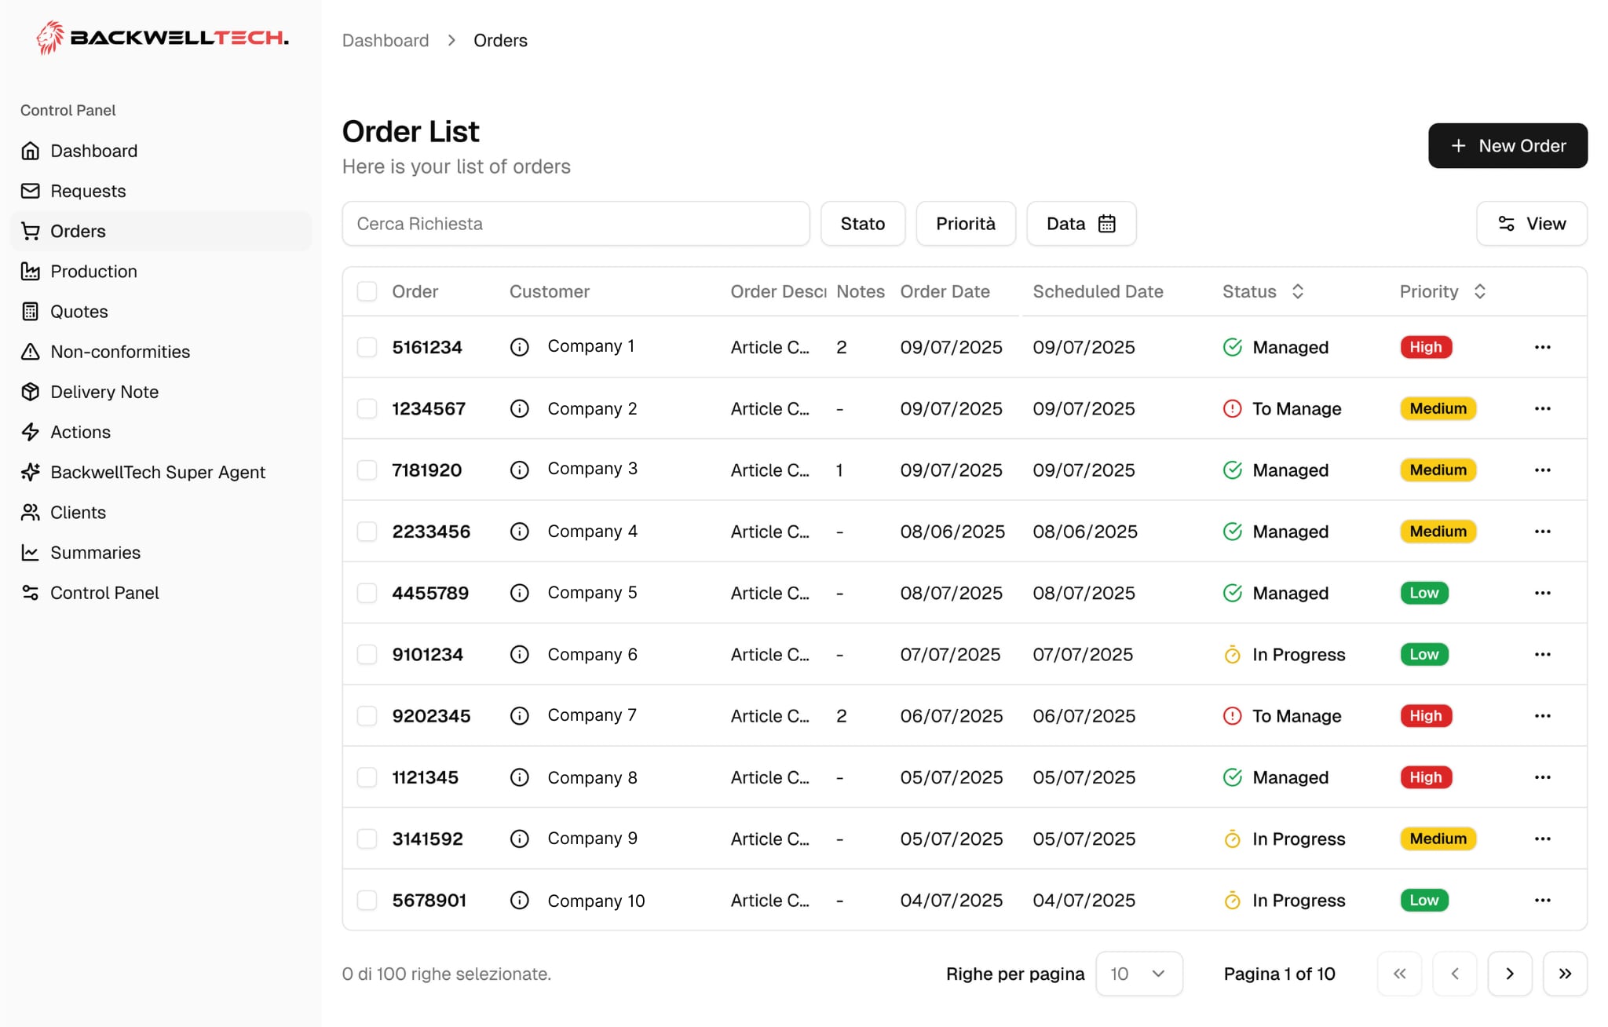The width and height of the screenshot is (1608, 1027).
Task: Open Non-conformities section
Action: [161, 352]
